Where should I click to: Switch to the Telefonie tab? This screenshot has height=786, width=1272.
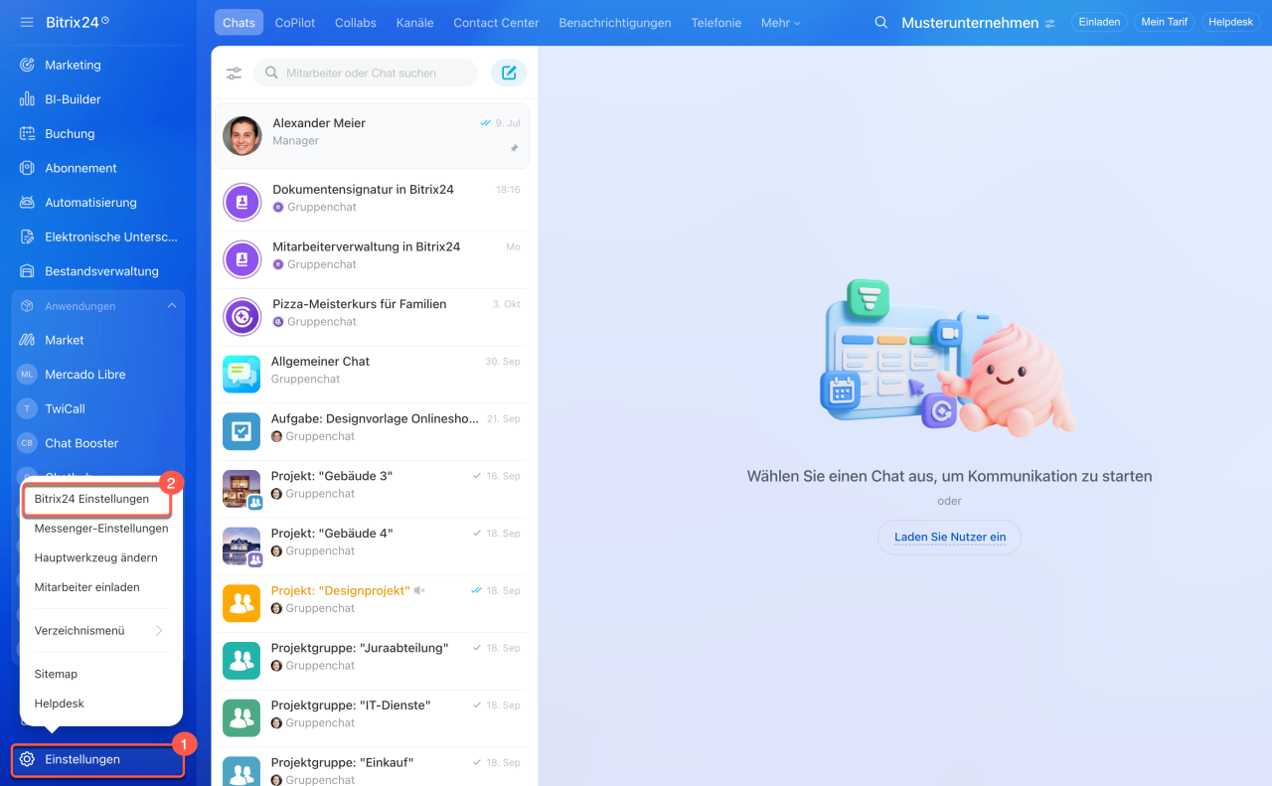[x=716, y=23]
